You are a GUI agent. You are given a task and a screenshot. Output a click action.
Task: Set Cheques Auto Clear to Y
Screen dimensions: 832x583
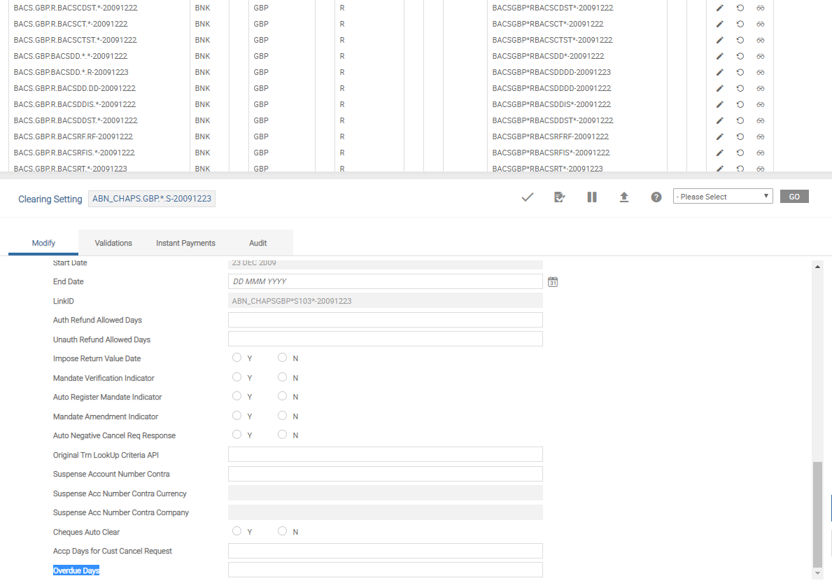point(237,531)
